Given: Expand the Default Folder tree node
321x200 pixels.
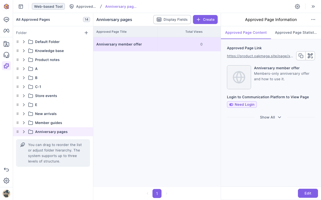Looking at the screenshot, I should click(x=24, y=42).
